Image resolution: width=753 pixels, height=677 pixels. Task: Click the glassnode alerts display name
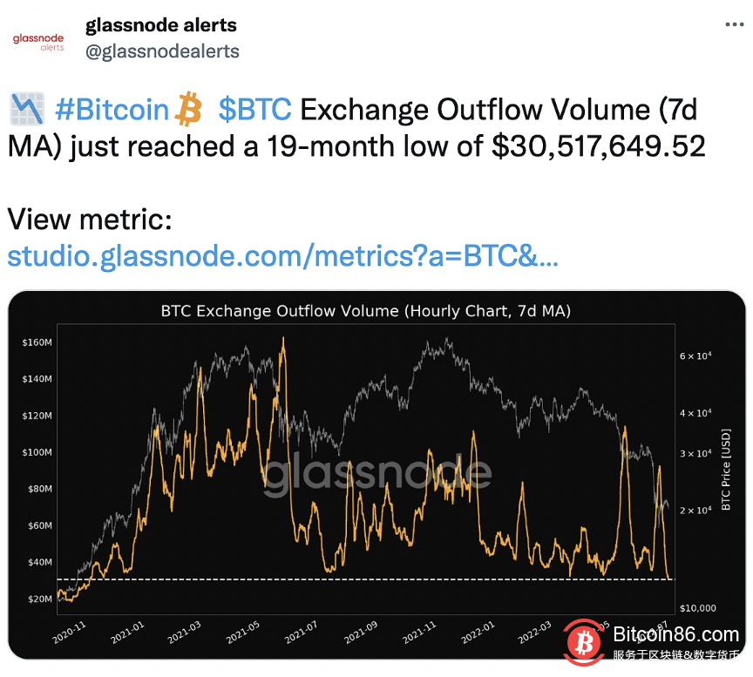click(x=161, y=24)
